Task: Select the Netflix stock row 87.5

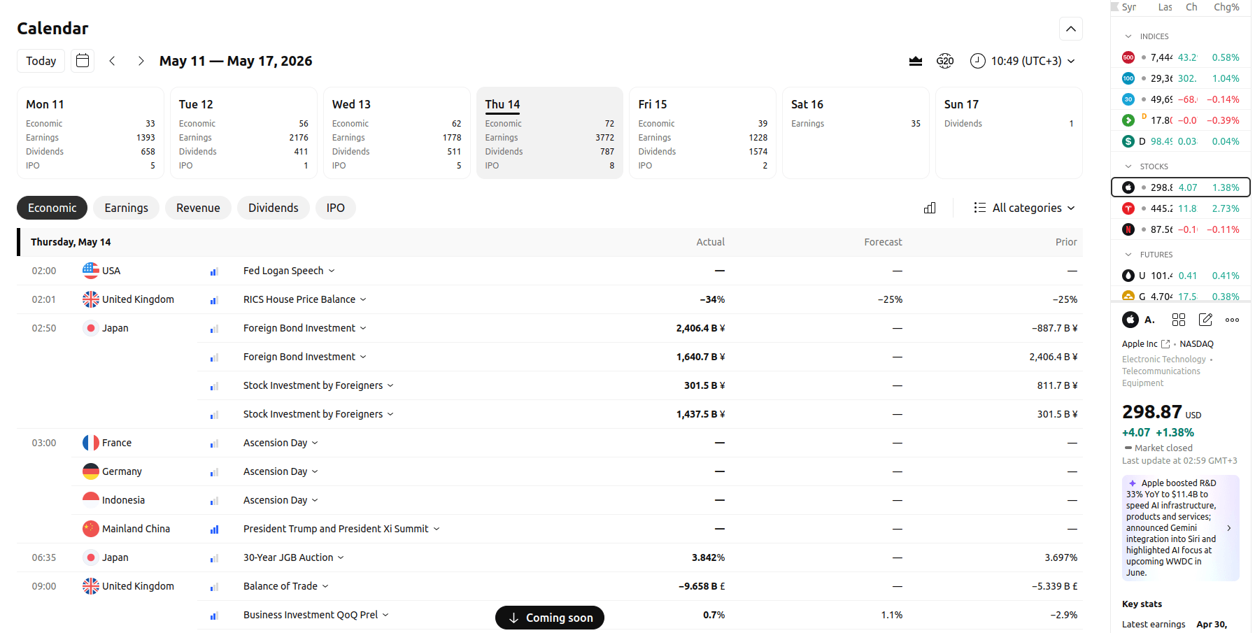Action: [x=1181, y=229]
